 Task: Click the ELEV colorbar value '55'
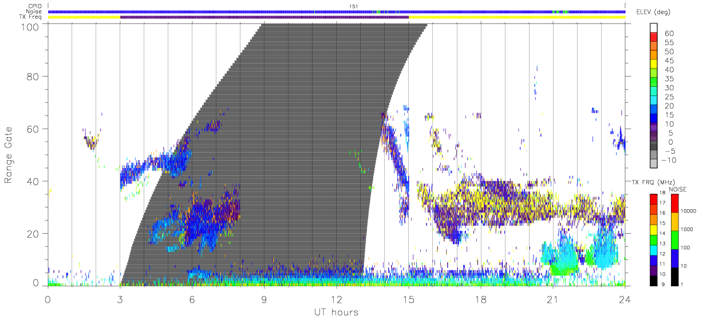click(669, 42)
